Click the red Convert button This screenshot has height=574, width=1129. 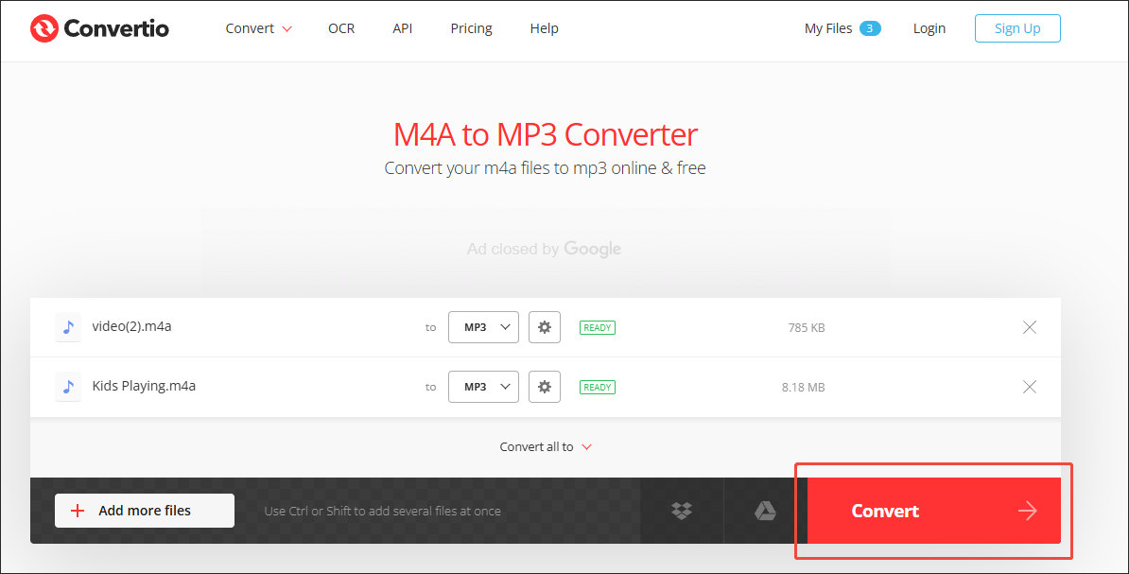pos(934,511)
